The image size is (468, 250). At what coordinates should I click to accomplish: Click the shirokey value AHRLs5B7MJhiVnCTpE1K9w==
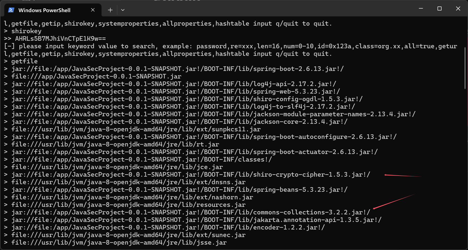60,39
